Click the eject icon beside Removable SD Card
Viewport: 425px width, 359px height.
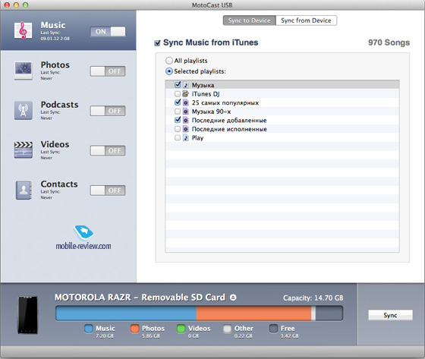pyautogui.click(x=233, y=298)
